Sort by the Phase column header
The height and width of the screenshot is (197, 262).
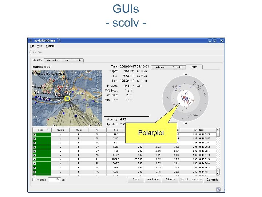point(79,130)
